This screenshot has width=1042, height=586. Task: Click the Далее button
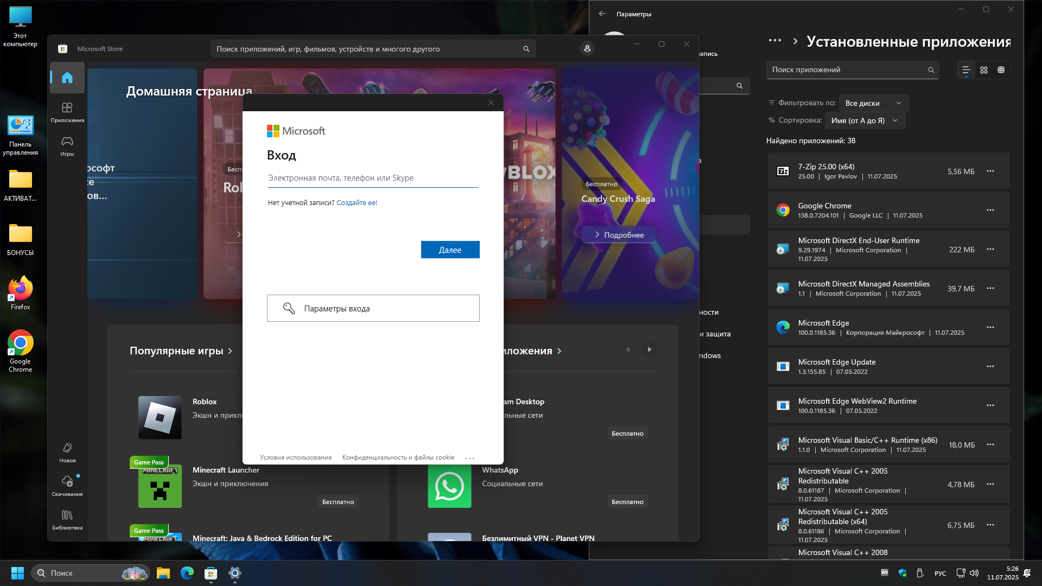click(x=450, y=250)
